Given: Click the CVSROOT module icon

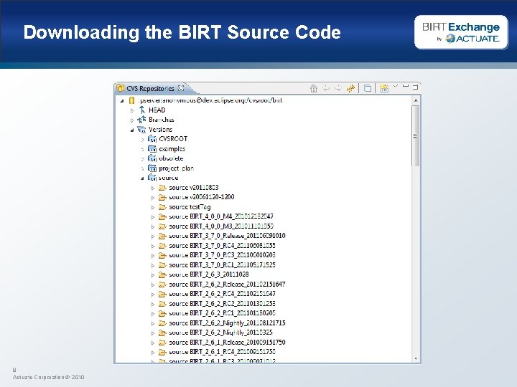Looking at the screenshot, I should 152,139.
